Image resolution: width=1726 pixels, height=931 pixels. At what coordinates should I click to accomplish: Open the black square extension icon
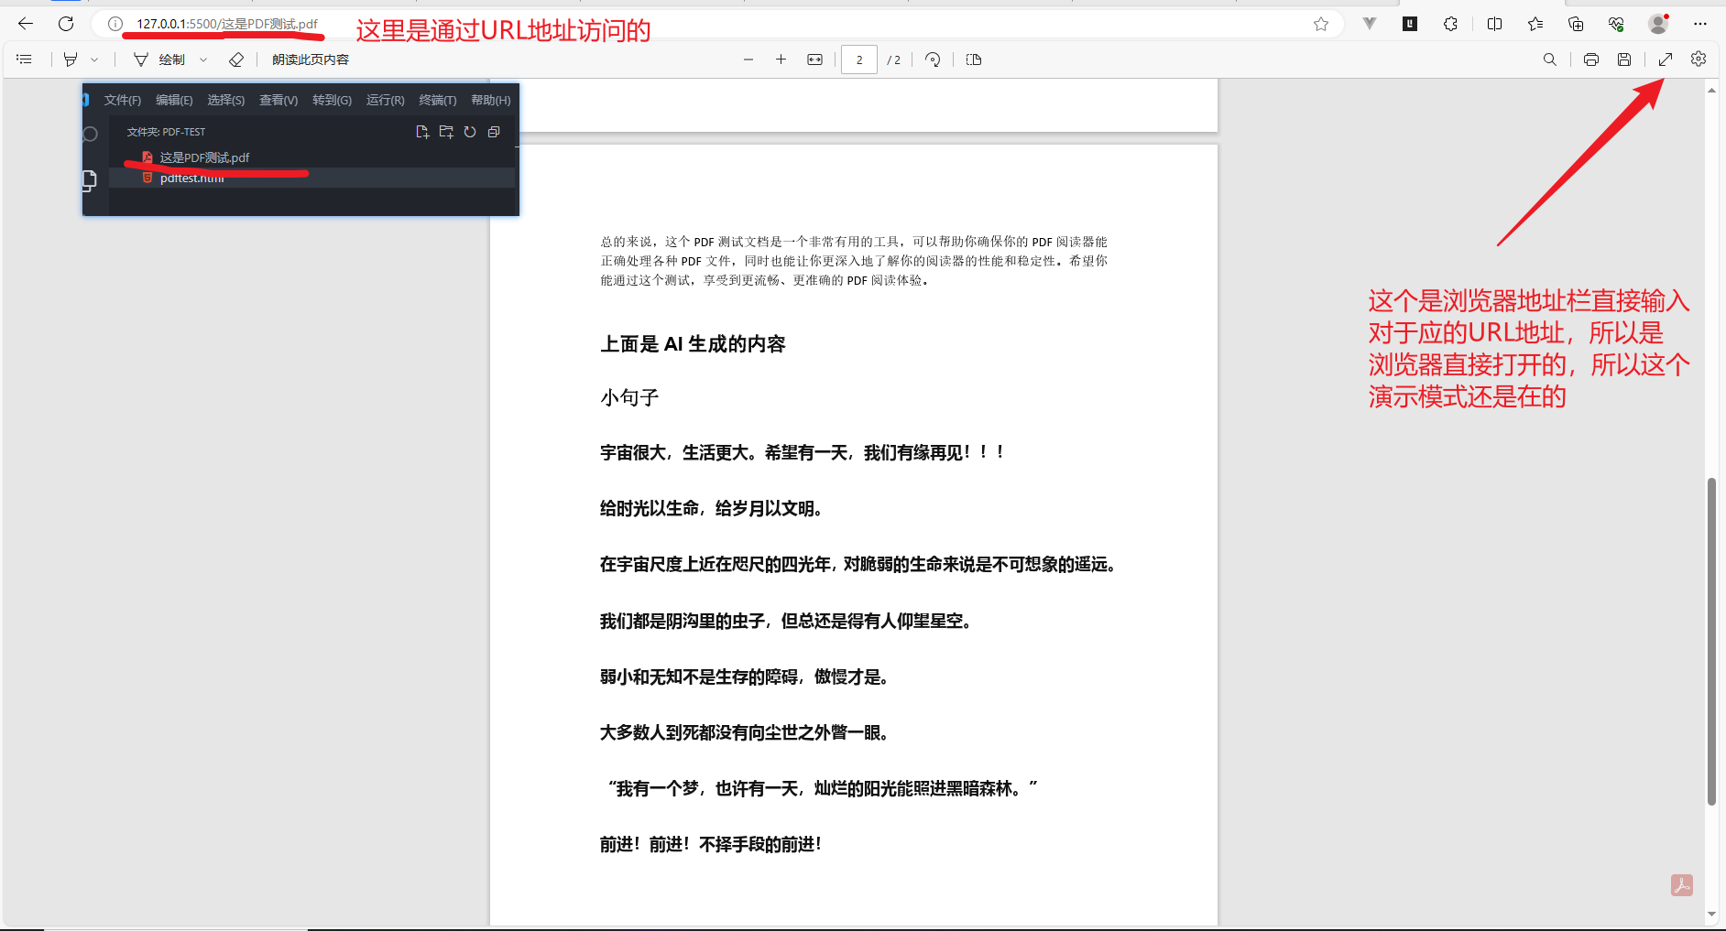coord(1410,24)
